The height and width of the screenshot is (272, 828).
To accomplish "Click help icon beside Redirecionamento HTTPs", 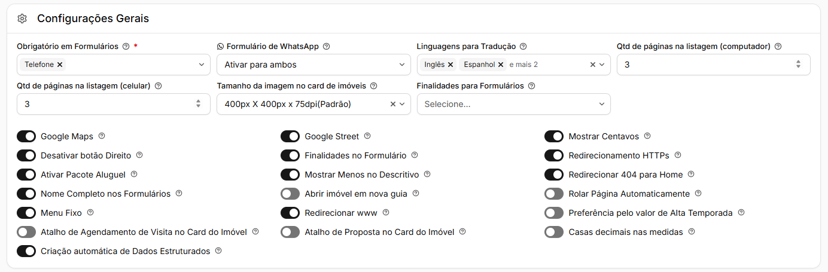I will 677,155.
